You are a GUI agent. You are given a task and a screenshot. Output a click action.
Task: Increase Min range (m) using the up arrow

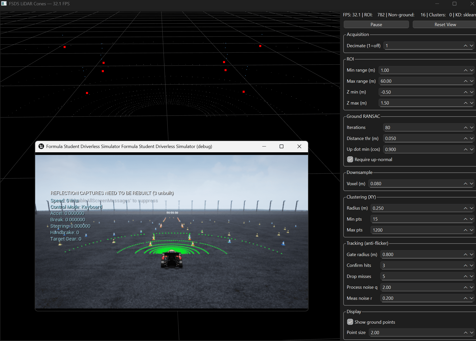point(465,70)
